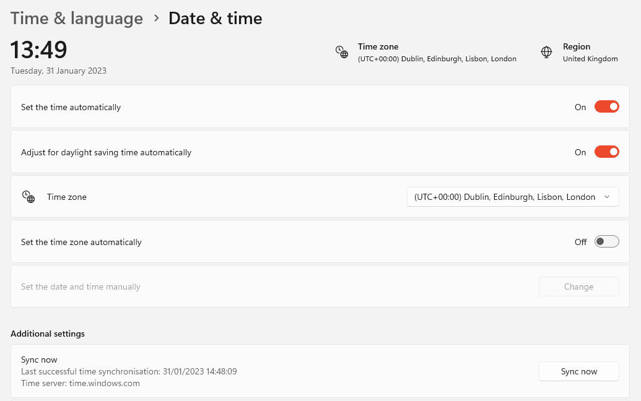Click the breadcrumb chevron before Date & time

pos(155,19)
